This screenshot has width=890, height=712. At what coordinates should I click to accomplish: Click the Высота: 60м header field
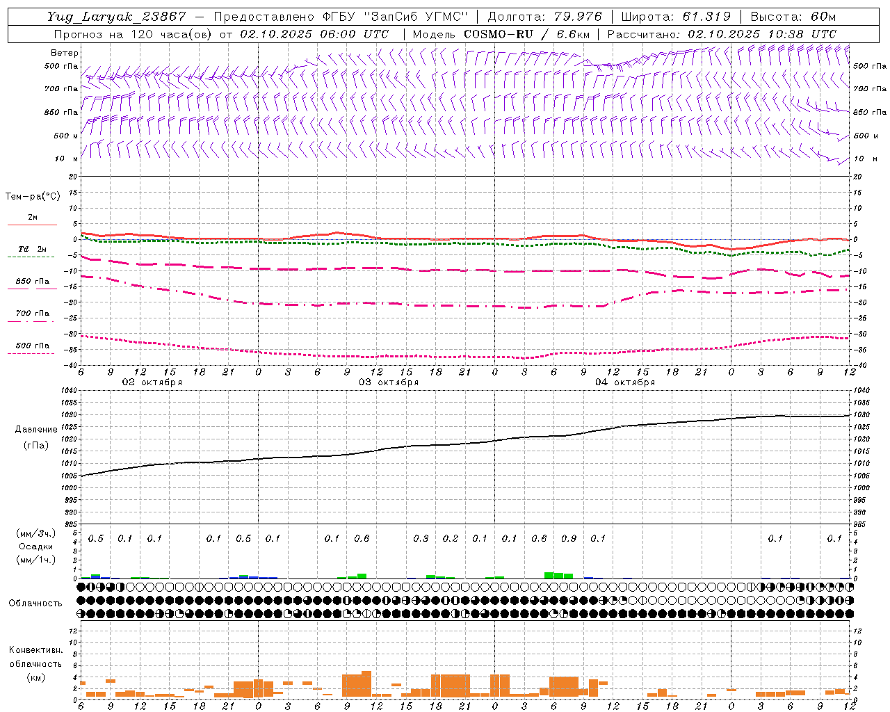pyautogui.click(x=793, y=17)
